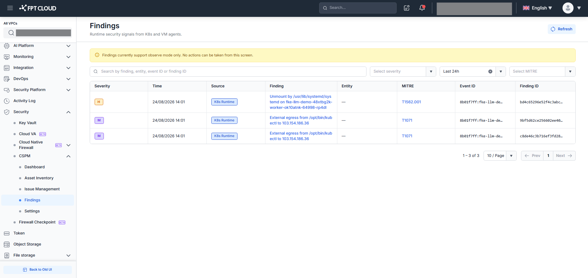Viewport: 588px width, 278px height.
Task: Clear the Last 24h time filter
Action: point(490,71)
